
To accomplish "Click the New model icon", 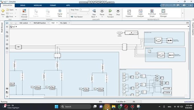I will pyautogui.click(x=3, y=11).
